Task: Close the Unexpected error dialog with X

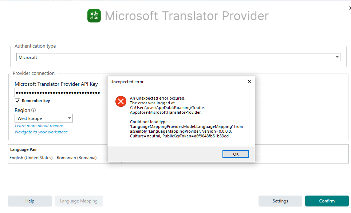Action: click(x=249, y=82)
